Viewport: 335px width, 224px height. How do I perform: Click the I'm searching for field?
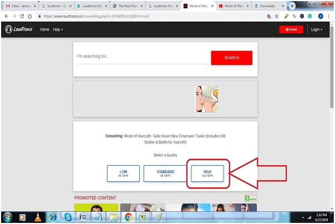coord(143,57)
